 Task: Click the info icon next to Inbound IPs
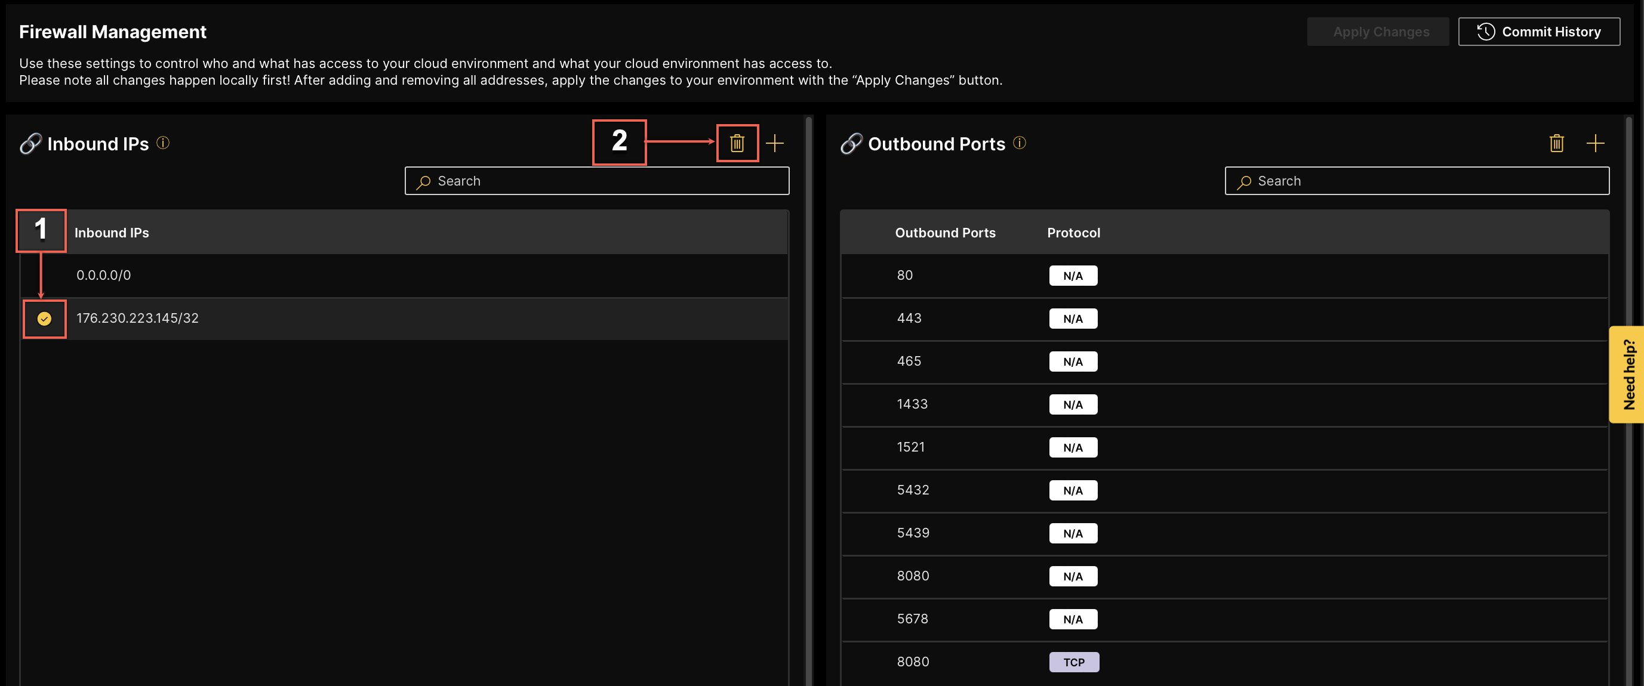[x=163, y=143]
